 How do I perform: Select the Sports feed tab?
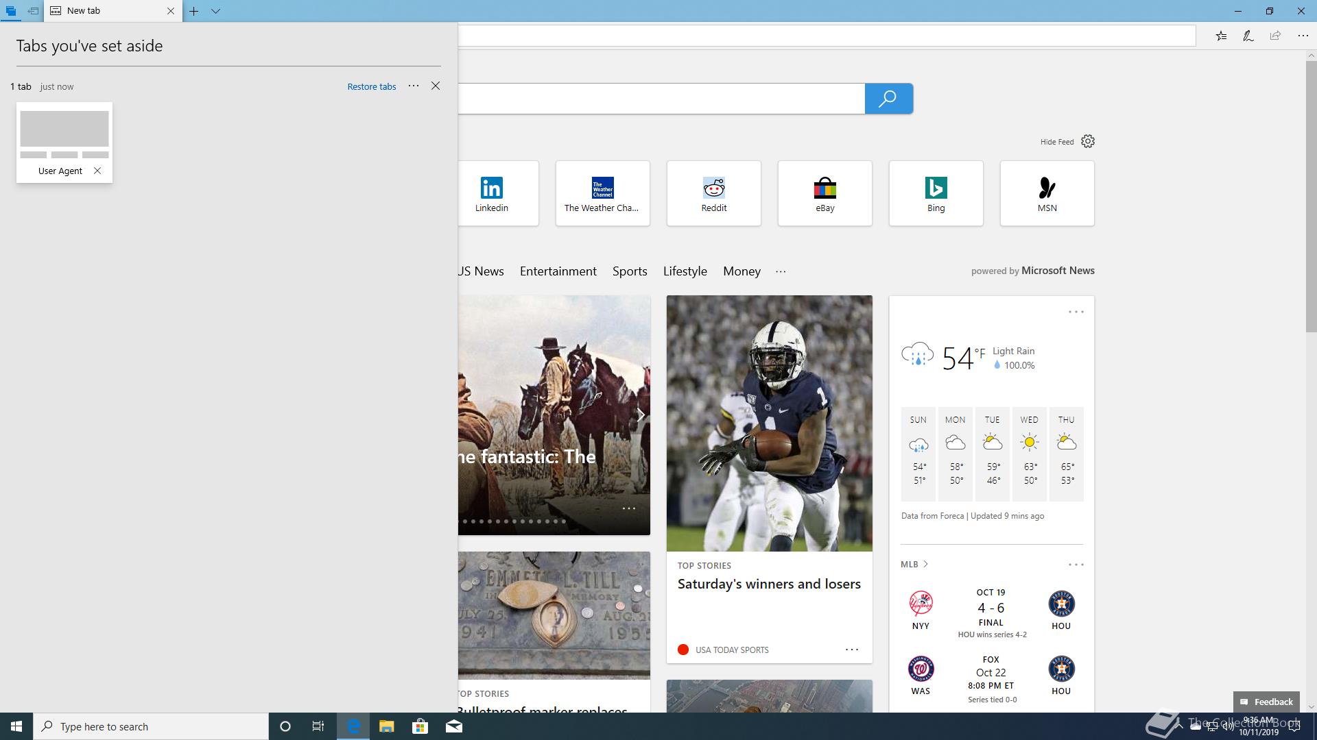pyautogui.click(x=630, y=271)
